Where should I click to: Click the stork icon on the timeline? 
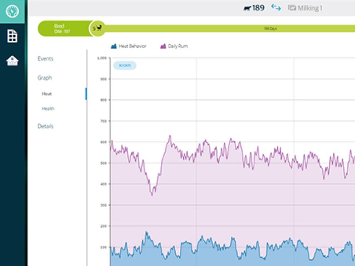pos(100,28)
